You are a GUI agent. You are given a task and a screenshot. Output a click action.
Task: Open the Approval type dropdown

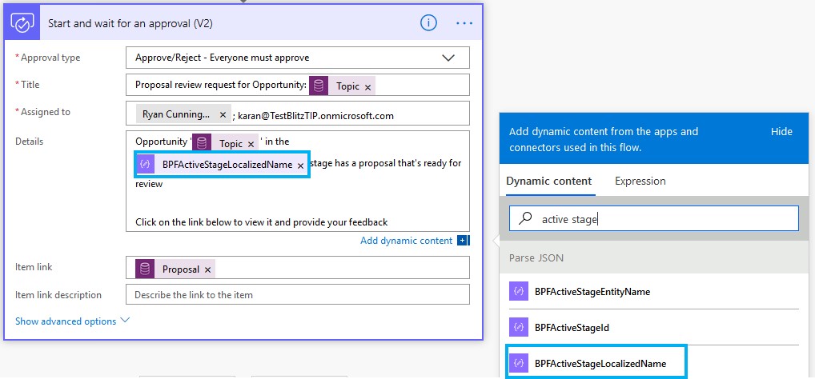[297, 58]
